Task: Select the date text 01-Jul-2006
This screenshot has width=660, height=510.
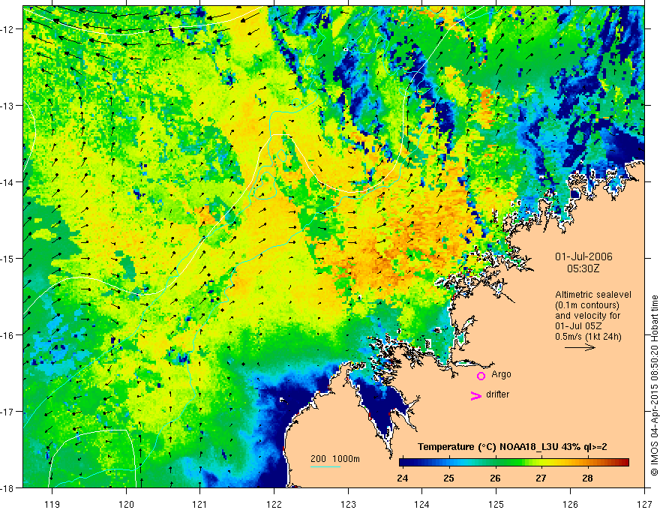Action: pos(583,256)
